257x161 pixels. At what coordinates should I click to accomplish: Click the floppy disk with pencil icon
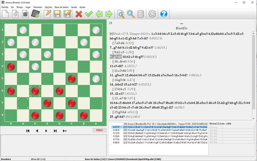coord(67,14)
